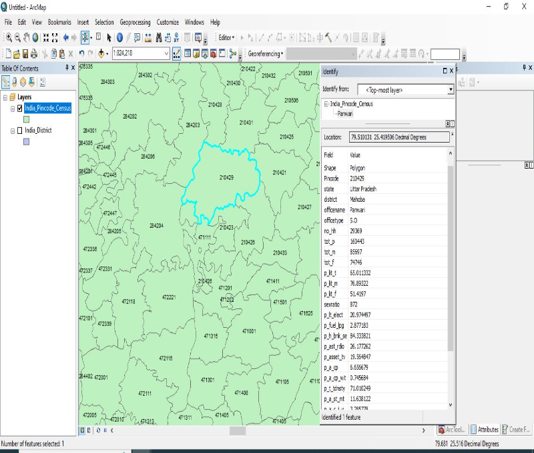Click the Editor toolbar button
Image resolution: width=534 pixels, height=453 pixels.
point(226,38)
